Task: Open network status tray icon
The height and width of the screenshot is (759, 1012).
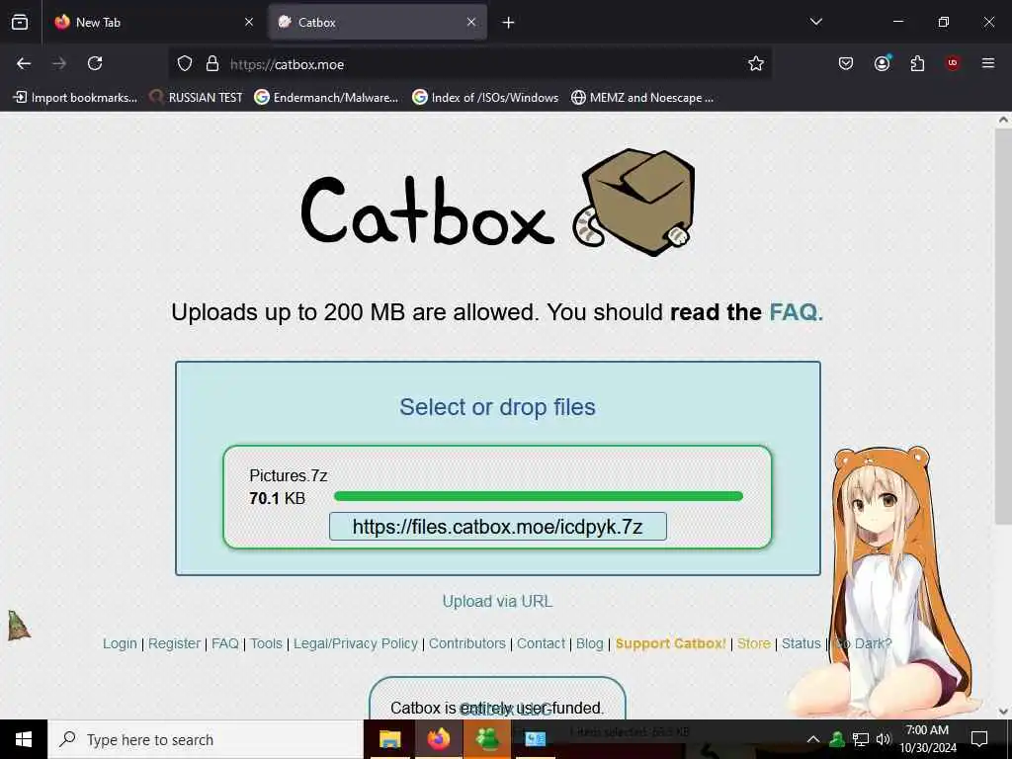Action: tap(861, 739)
